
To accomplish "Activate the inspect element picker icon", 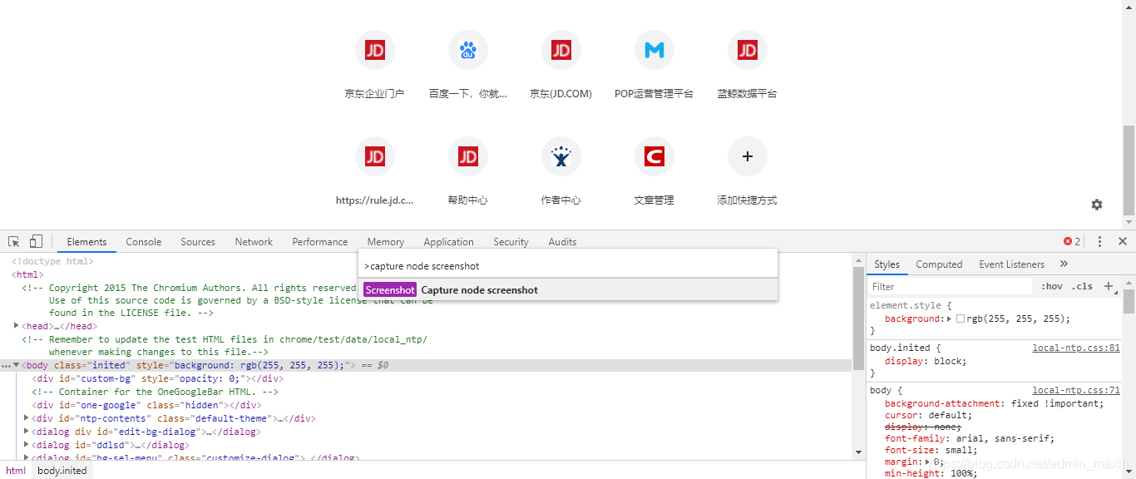I will click(14, 242).
